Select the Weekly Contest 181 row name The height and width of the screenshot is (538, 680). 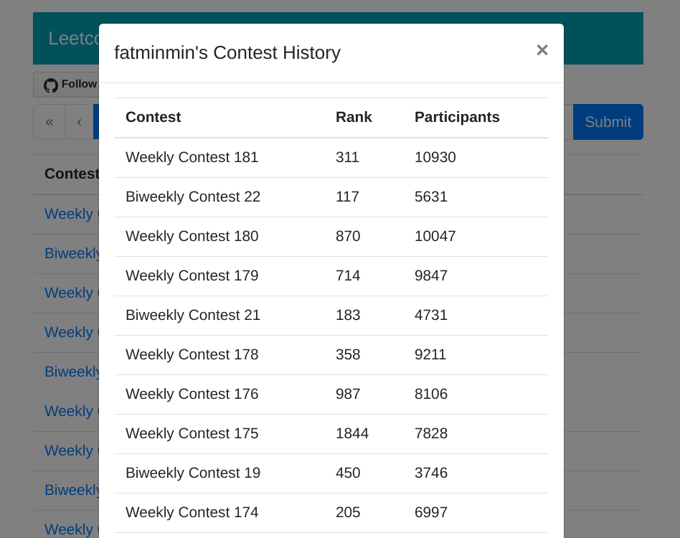pos(192,157)
